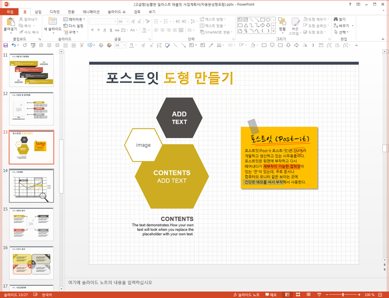
Task: Click the Paste (붙여넣기) clipboard icon
Action: [10, 22]
